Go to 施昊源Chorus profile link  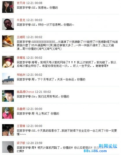pos(25,92)
